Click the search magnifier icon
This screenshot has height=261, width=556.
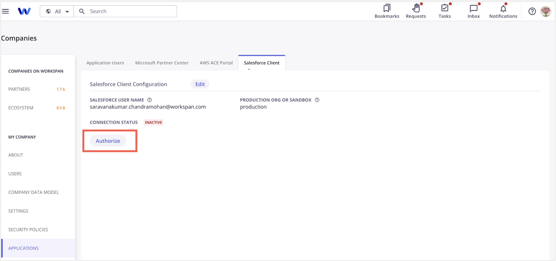click(82, 11)
